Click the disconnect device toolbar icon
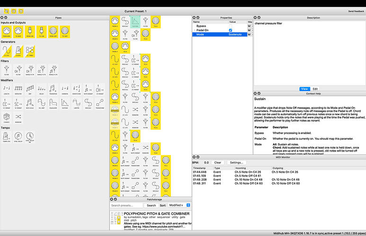 [7, 11]
